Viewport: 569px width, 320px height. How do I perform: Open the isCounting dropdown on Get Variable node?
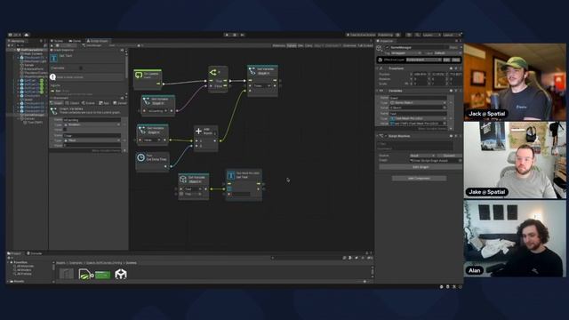[158, 110]
